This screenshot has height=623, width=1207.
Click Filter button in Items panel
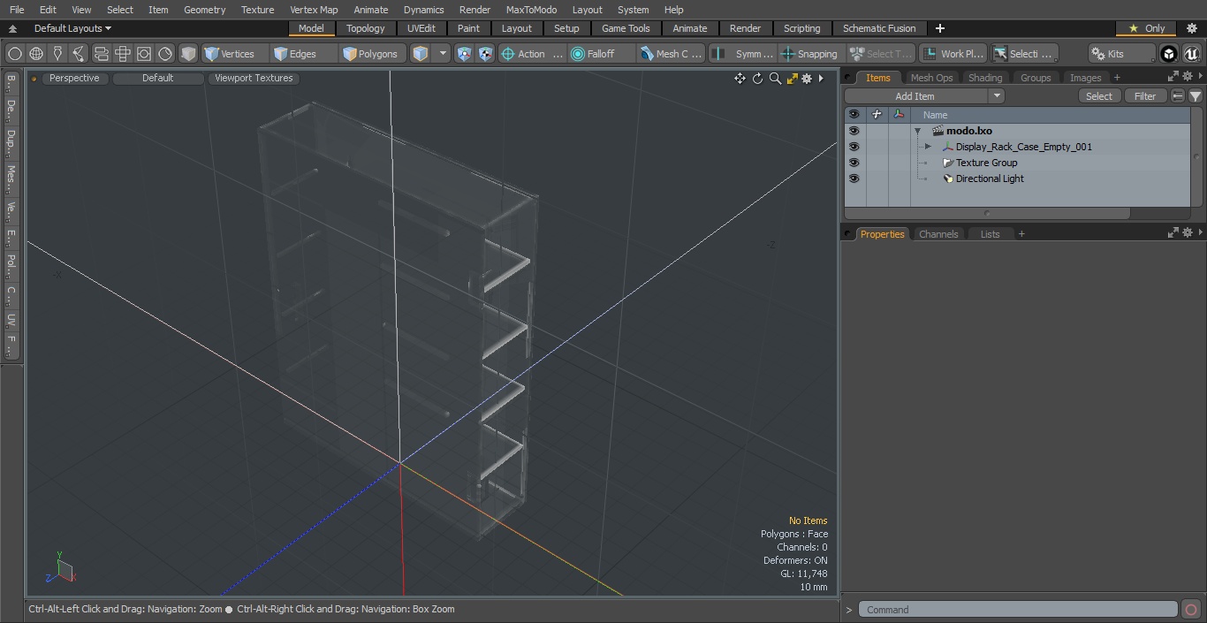click(1145, 96)
